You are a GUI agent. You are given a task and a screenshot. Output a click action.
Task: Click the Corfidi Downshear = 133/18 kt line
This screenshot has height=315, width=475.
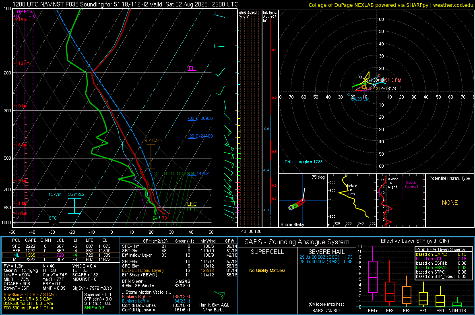pos(156,305)
